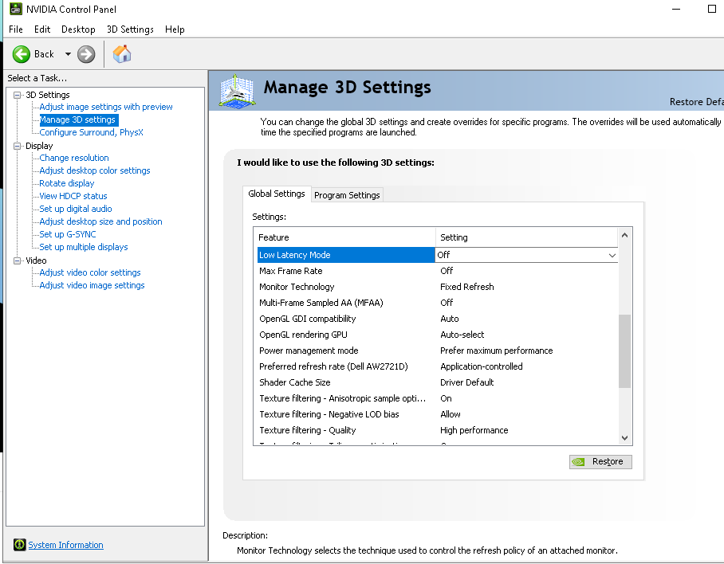
Task: Click the Application-controlled setting value
Action: 481,366
